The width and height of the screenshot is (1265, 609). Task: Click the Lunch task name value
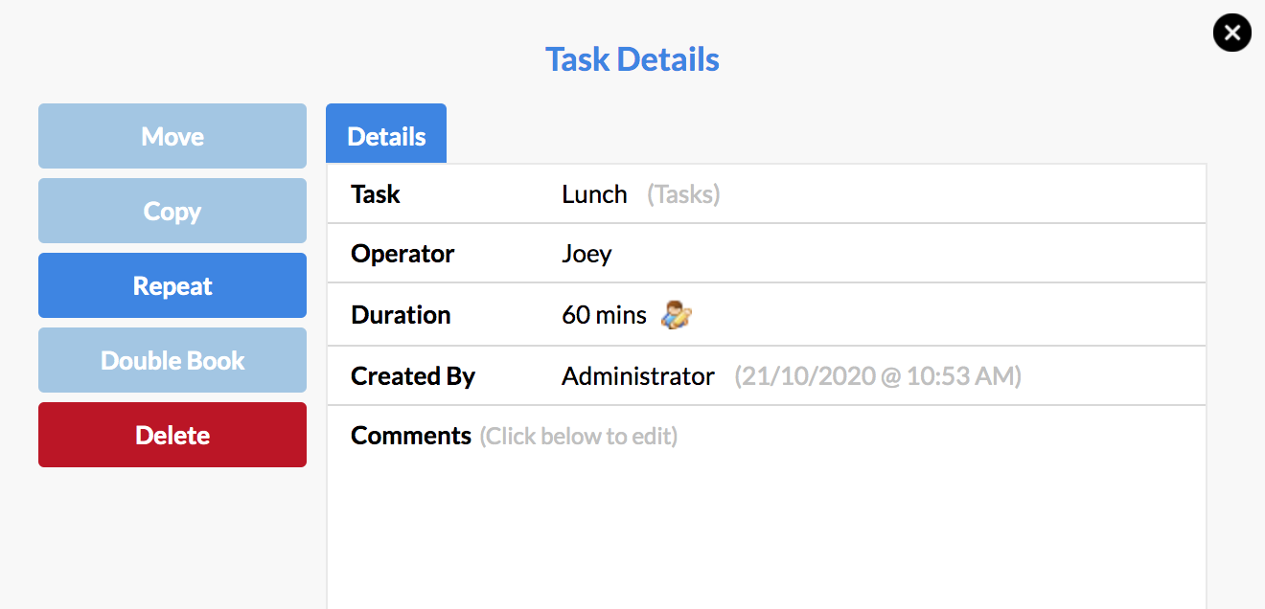594,194
